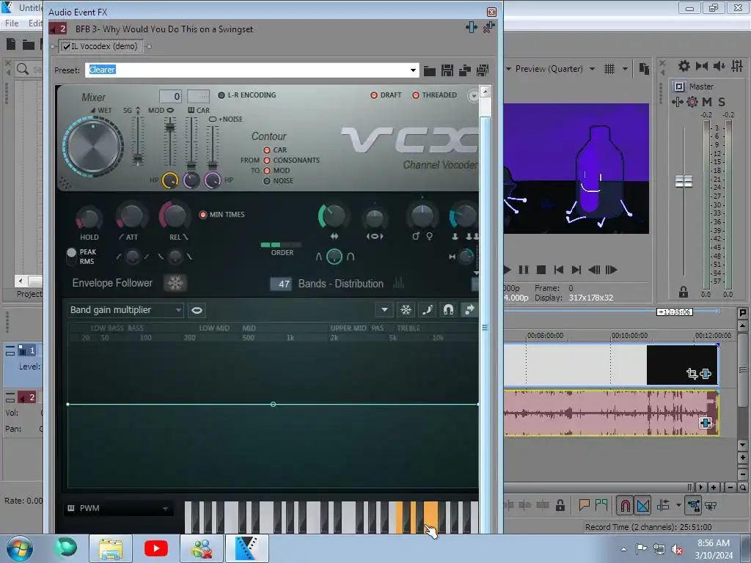Open the Preview (Quarter) quality dropdown
The image size is (751, 563).
pos(593,69)
